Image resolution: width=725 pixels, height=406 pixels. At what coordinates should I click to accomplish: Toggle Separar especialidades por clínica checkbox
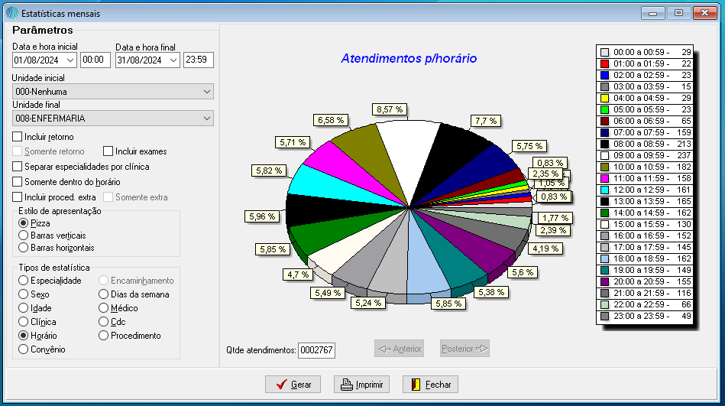click(x=18, y=167)
